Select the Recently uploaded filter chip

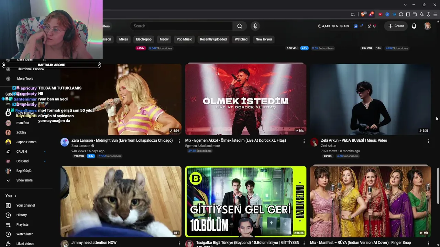point(213,39)
